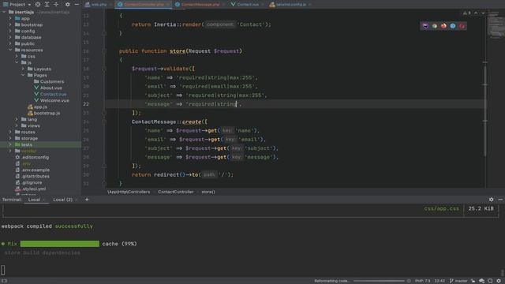Click the collapse all icon in Project toolbar
This screenshot has height=284, width=505.
(56, 5)
